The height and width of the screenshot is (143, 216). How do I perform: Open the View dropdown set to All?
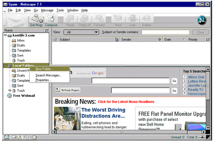tap(81, 32)
